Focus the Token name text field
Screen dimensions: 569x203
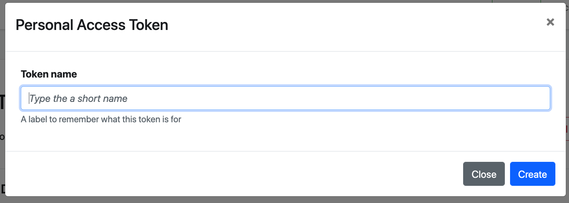285,98
